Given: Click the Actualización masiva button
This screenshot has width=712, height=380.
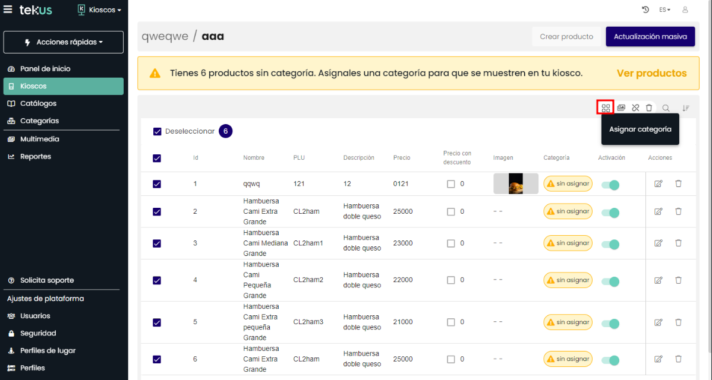Looking at the screenshot, I should pos(650,36).
